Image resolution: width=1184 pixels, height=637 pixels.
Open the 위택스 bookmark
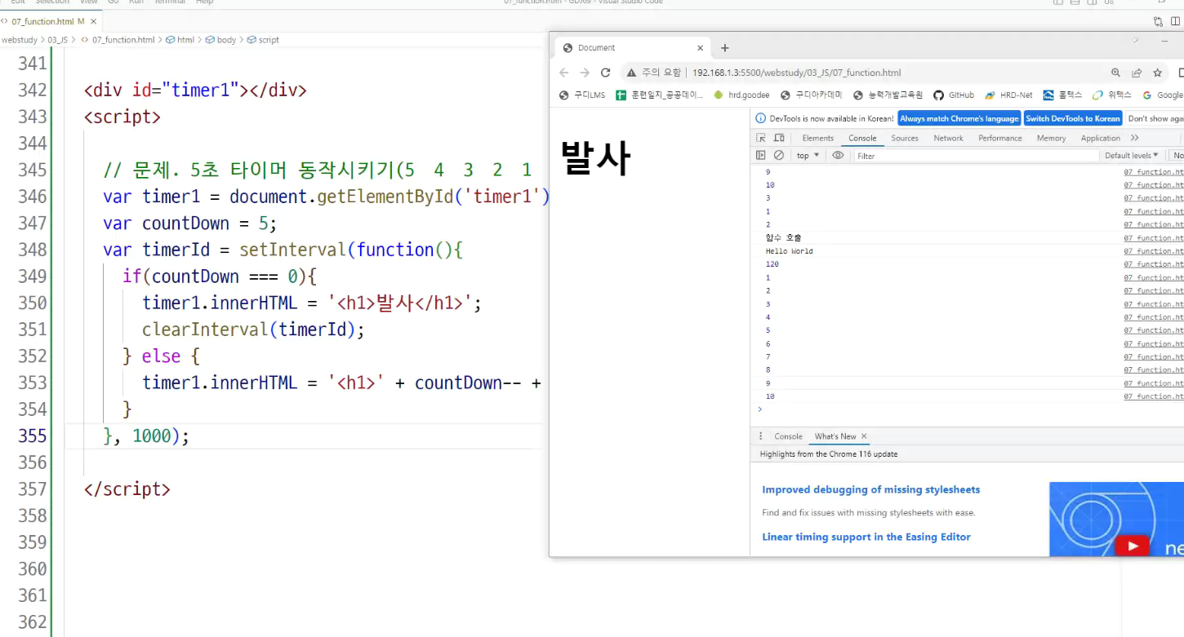pyautogui.click(x=1112, y=95)
